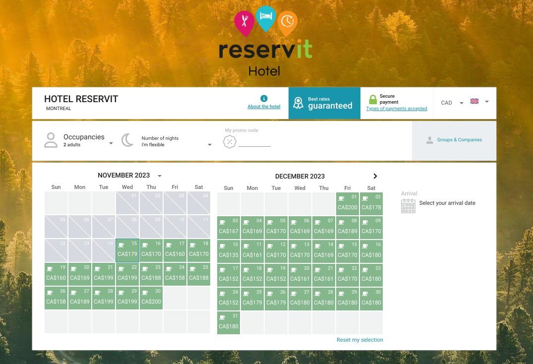
Task: Click the arrival date calendar icon
Action: [x=408, y=206]
